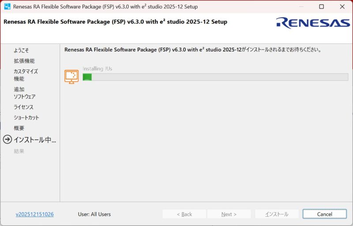Select the 追加ソフトウェア step
The height and width of the screenshot is (226, 353).
pyautogui.click(x=24, y=93)
